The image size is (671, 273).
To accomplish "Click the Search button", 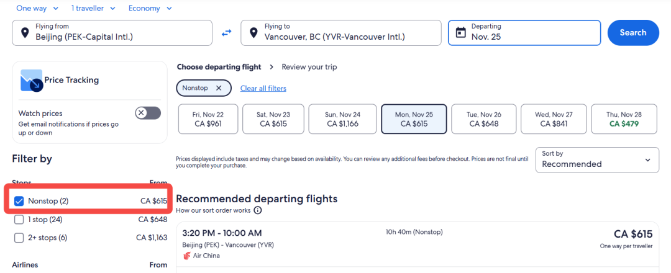I will click(633, 32).
